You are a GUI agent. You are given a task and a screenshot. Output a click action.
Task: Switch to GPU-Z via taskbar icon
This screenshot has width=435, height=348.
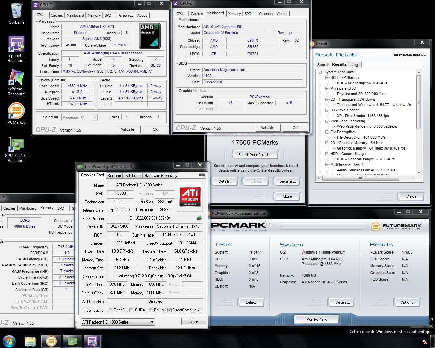(72, 341)
